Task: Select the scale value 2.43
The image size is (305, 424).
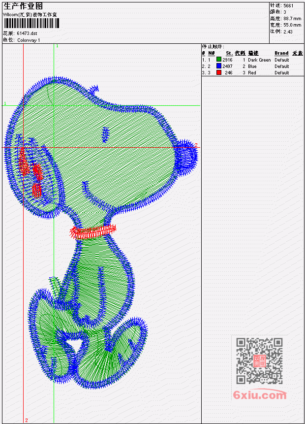Action: pos(288,32)
